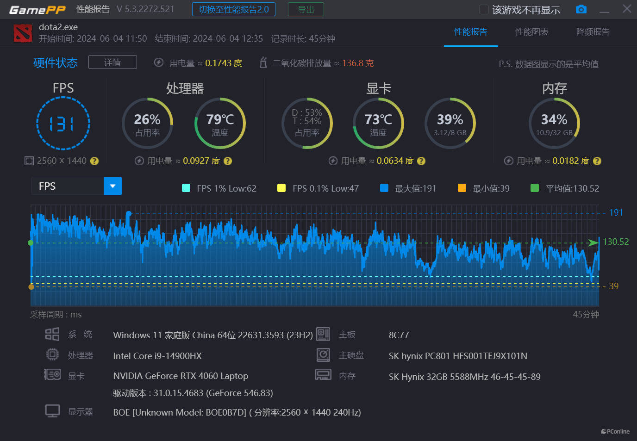Click the resolution icon left of 2560 x 1440

coord(29,161)
